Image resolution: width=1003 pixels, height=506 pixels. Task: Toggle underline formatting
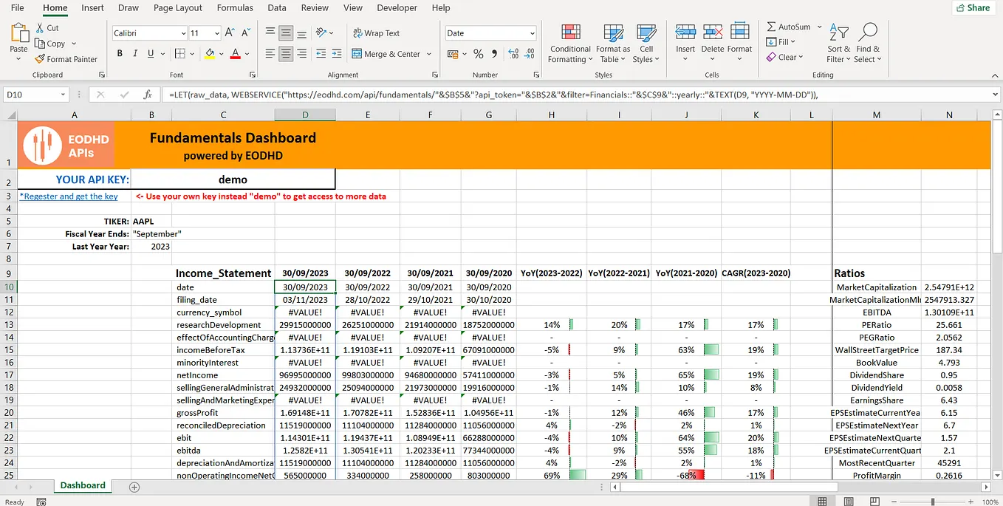(x=150, y=54)
